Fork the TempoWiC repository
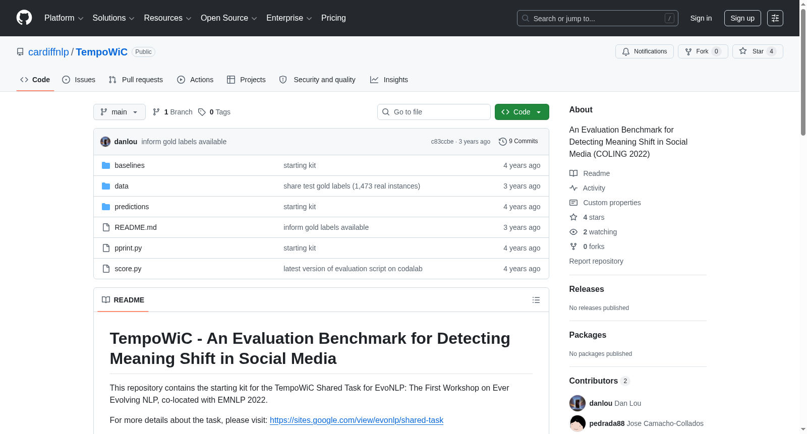807x434 pixels. (703, 51)
